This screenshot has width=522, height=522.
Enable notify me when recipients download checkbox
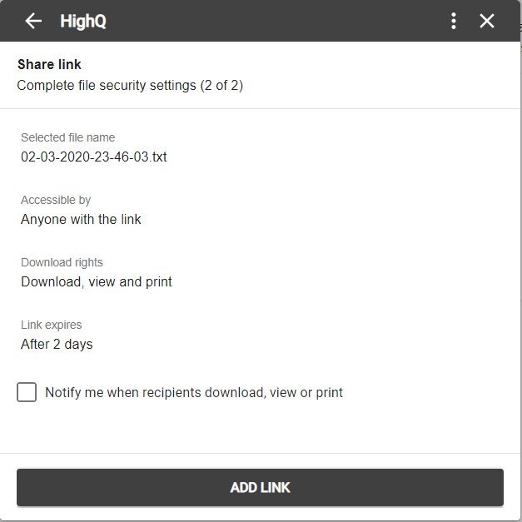[27, 392]
